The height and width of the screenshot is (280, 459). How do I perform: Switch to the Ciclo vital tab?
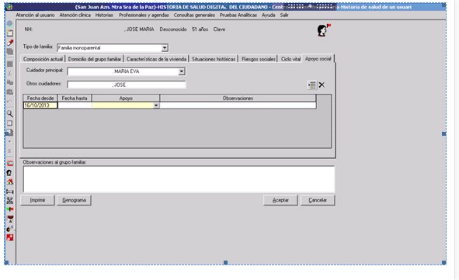tap(290, 59)
